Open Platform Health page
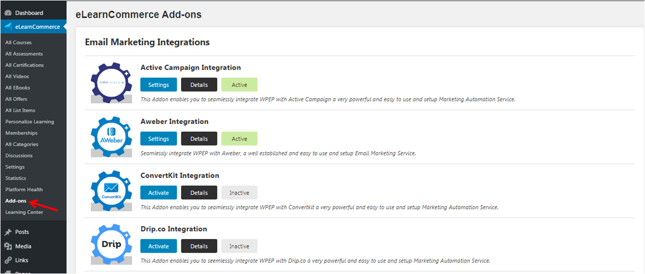 click(x=24, y=190)
